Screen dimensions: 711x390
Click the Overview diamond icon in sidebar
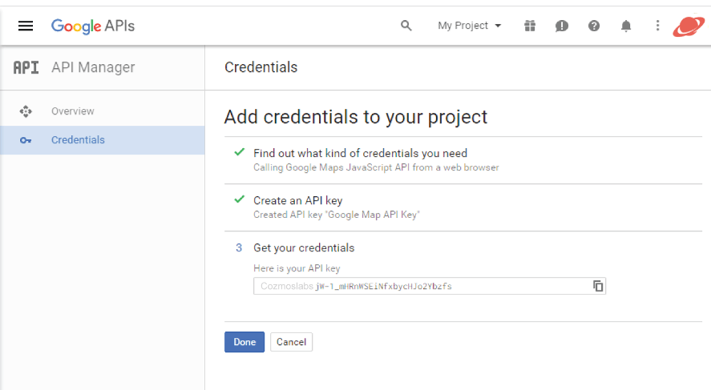(26, 111)
